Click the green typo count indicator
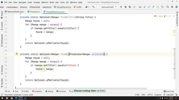This screenshot has width=179, height=100. click(x=166, y=16)
